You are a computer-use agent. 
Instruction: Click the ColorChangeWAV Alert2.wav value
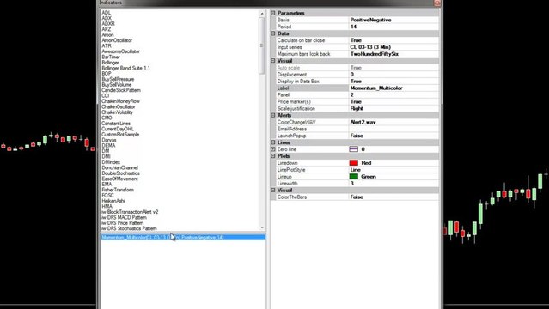coord(393,122)
